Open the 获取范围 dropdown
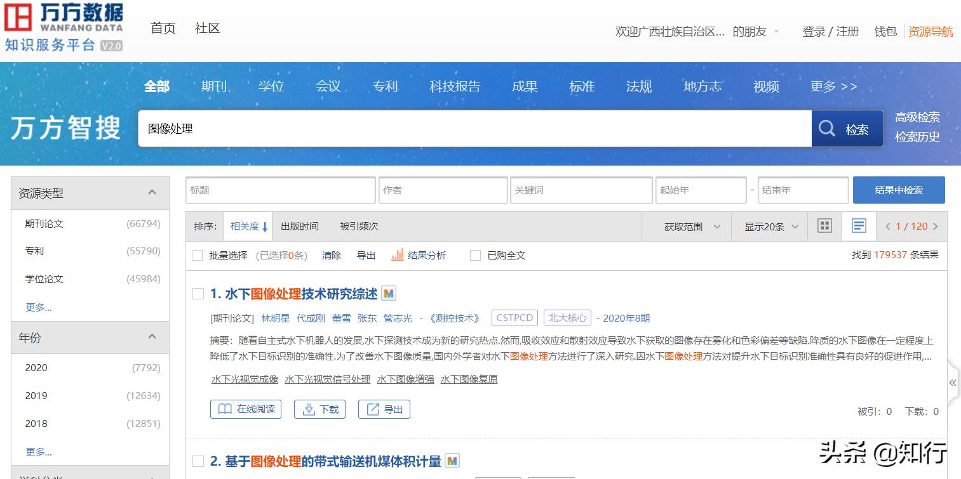Screen dimensions: 961x479 pos(686,226)
